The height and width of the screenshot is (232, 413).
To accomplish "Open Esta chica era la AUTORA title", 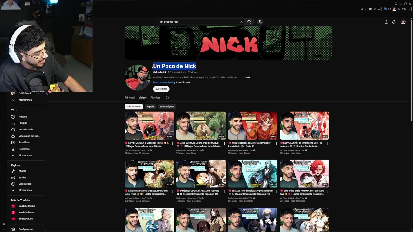I will point(303,192).
